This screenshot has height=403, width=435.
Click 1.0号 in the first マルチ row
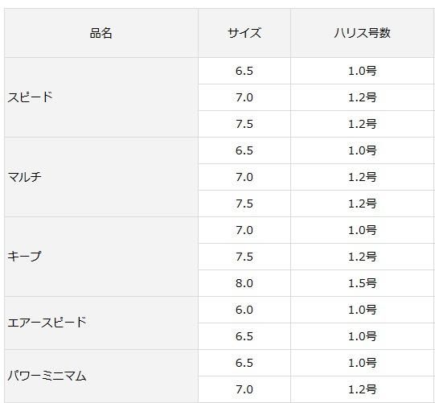[363, 150]
